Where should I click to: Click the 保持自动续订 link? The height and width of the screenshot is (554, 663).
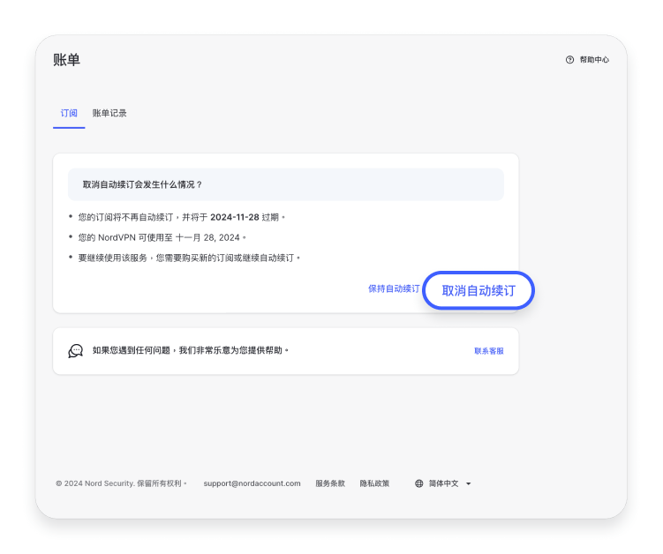(394, 288)
